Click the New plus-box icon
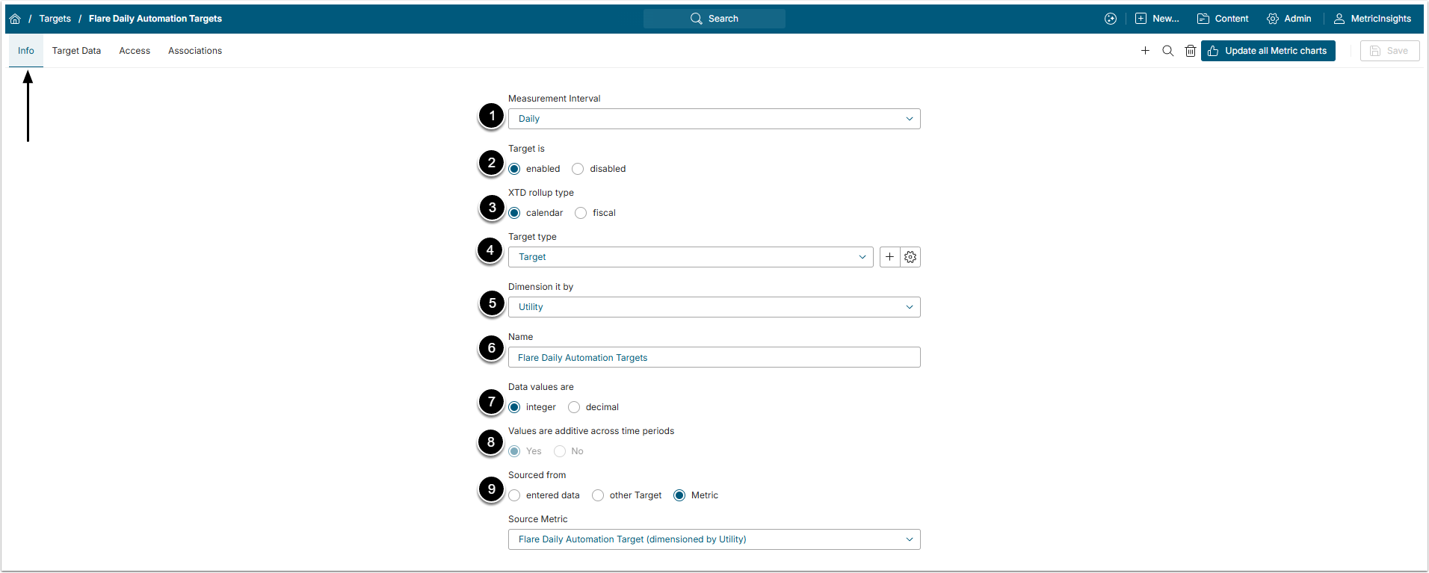 point(1141,19)
